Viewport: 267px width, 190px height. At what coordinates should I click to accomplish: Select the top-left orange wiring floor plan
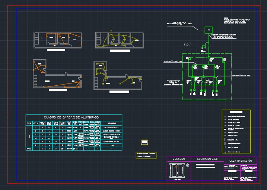57,40
